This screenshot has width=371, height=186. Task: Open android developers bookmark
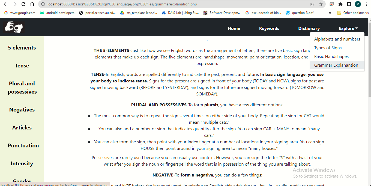pyautogui.click(x=57, y=13)
